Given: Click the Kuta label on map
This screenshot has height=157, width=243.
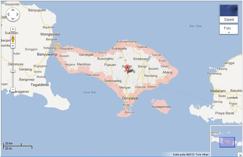Looking at the screenshot, I should pyautogui.click(x=126, y=105).
